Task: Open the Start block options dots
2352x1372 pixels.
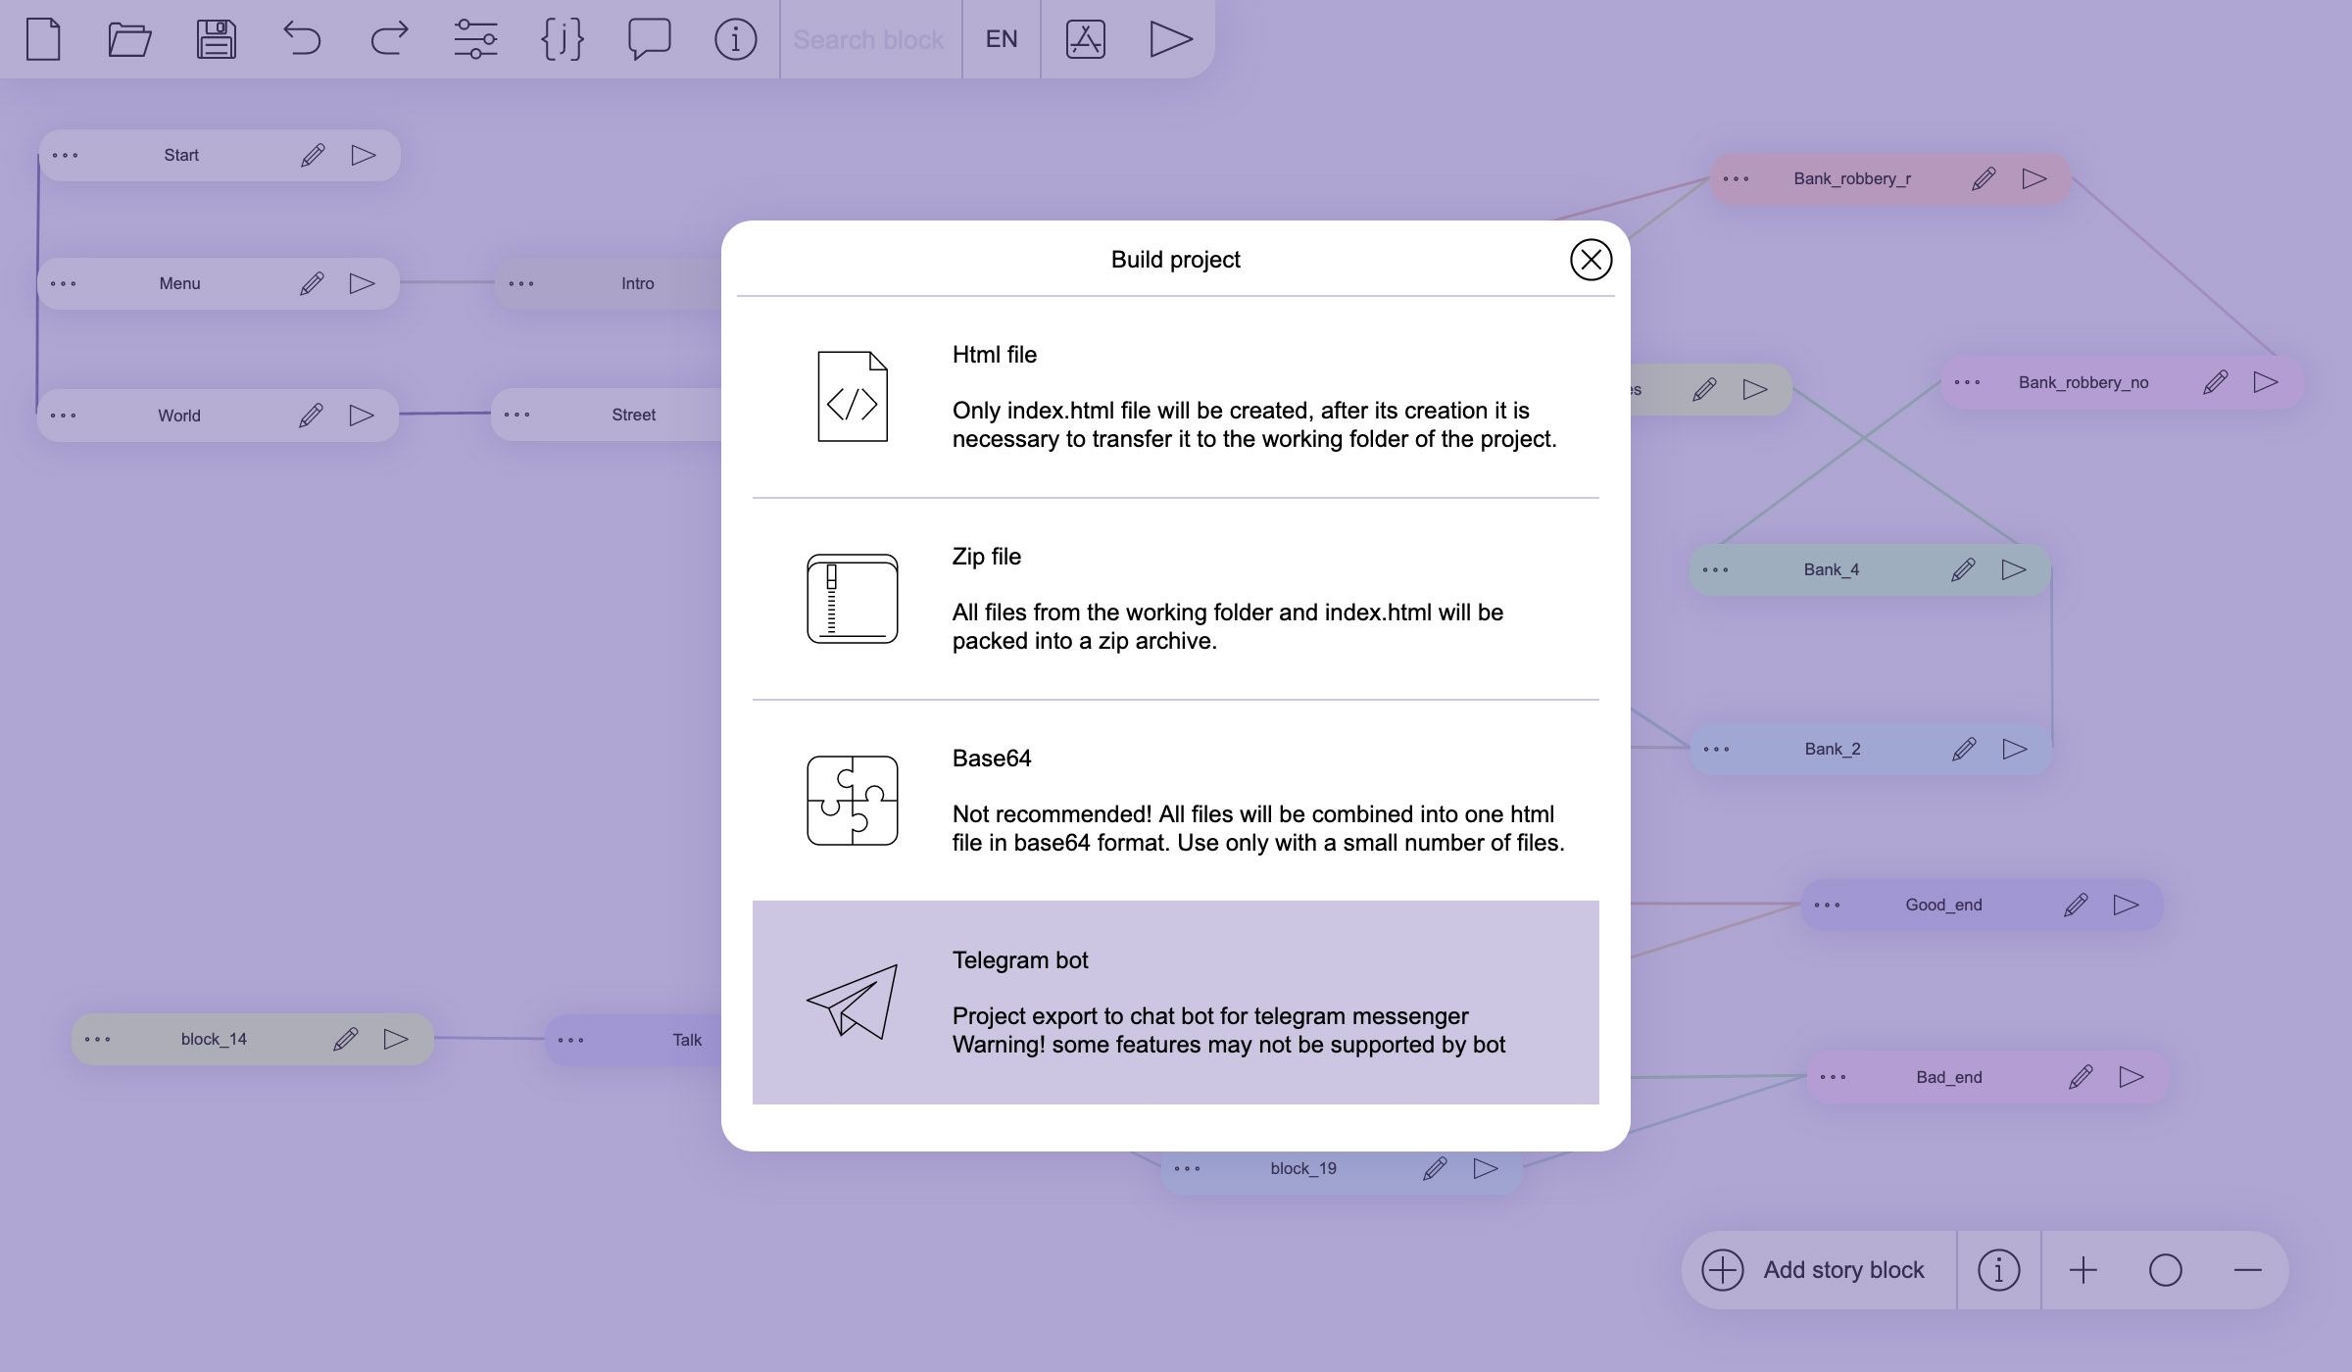Action: click(x=66, y=156)
